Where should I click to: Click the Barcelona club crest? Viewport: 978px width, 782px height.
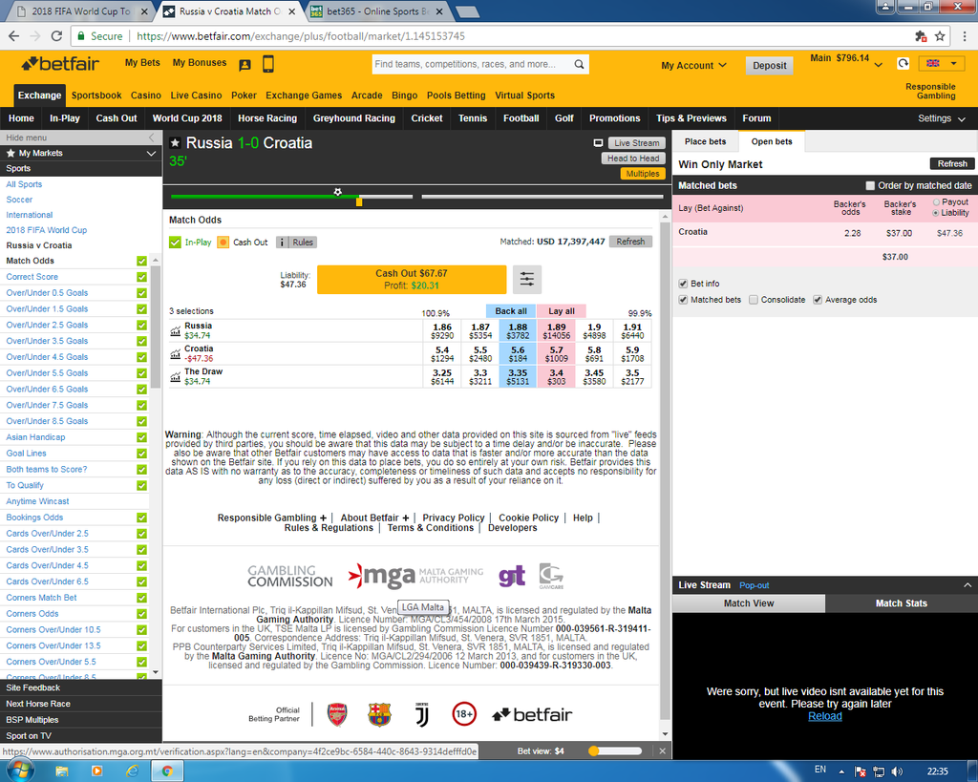tap(379, 714)
